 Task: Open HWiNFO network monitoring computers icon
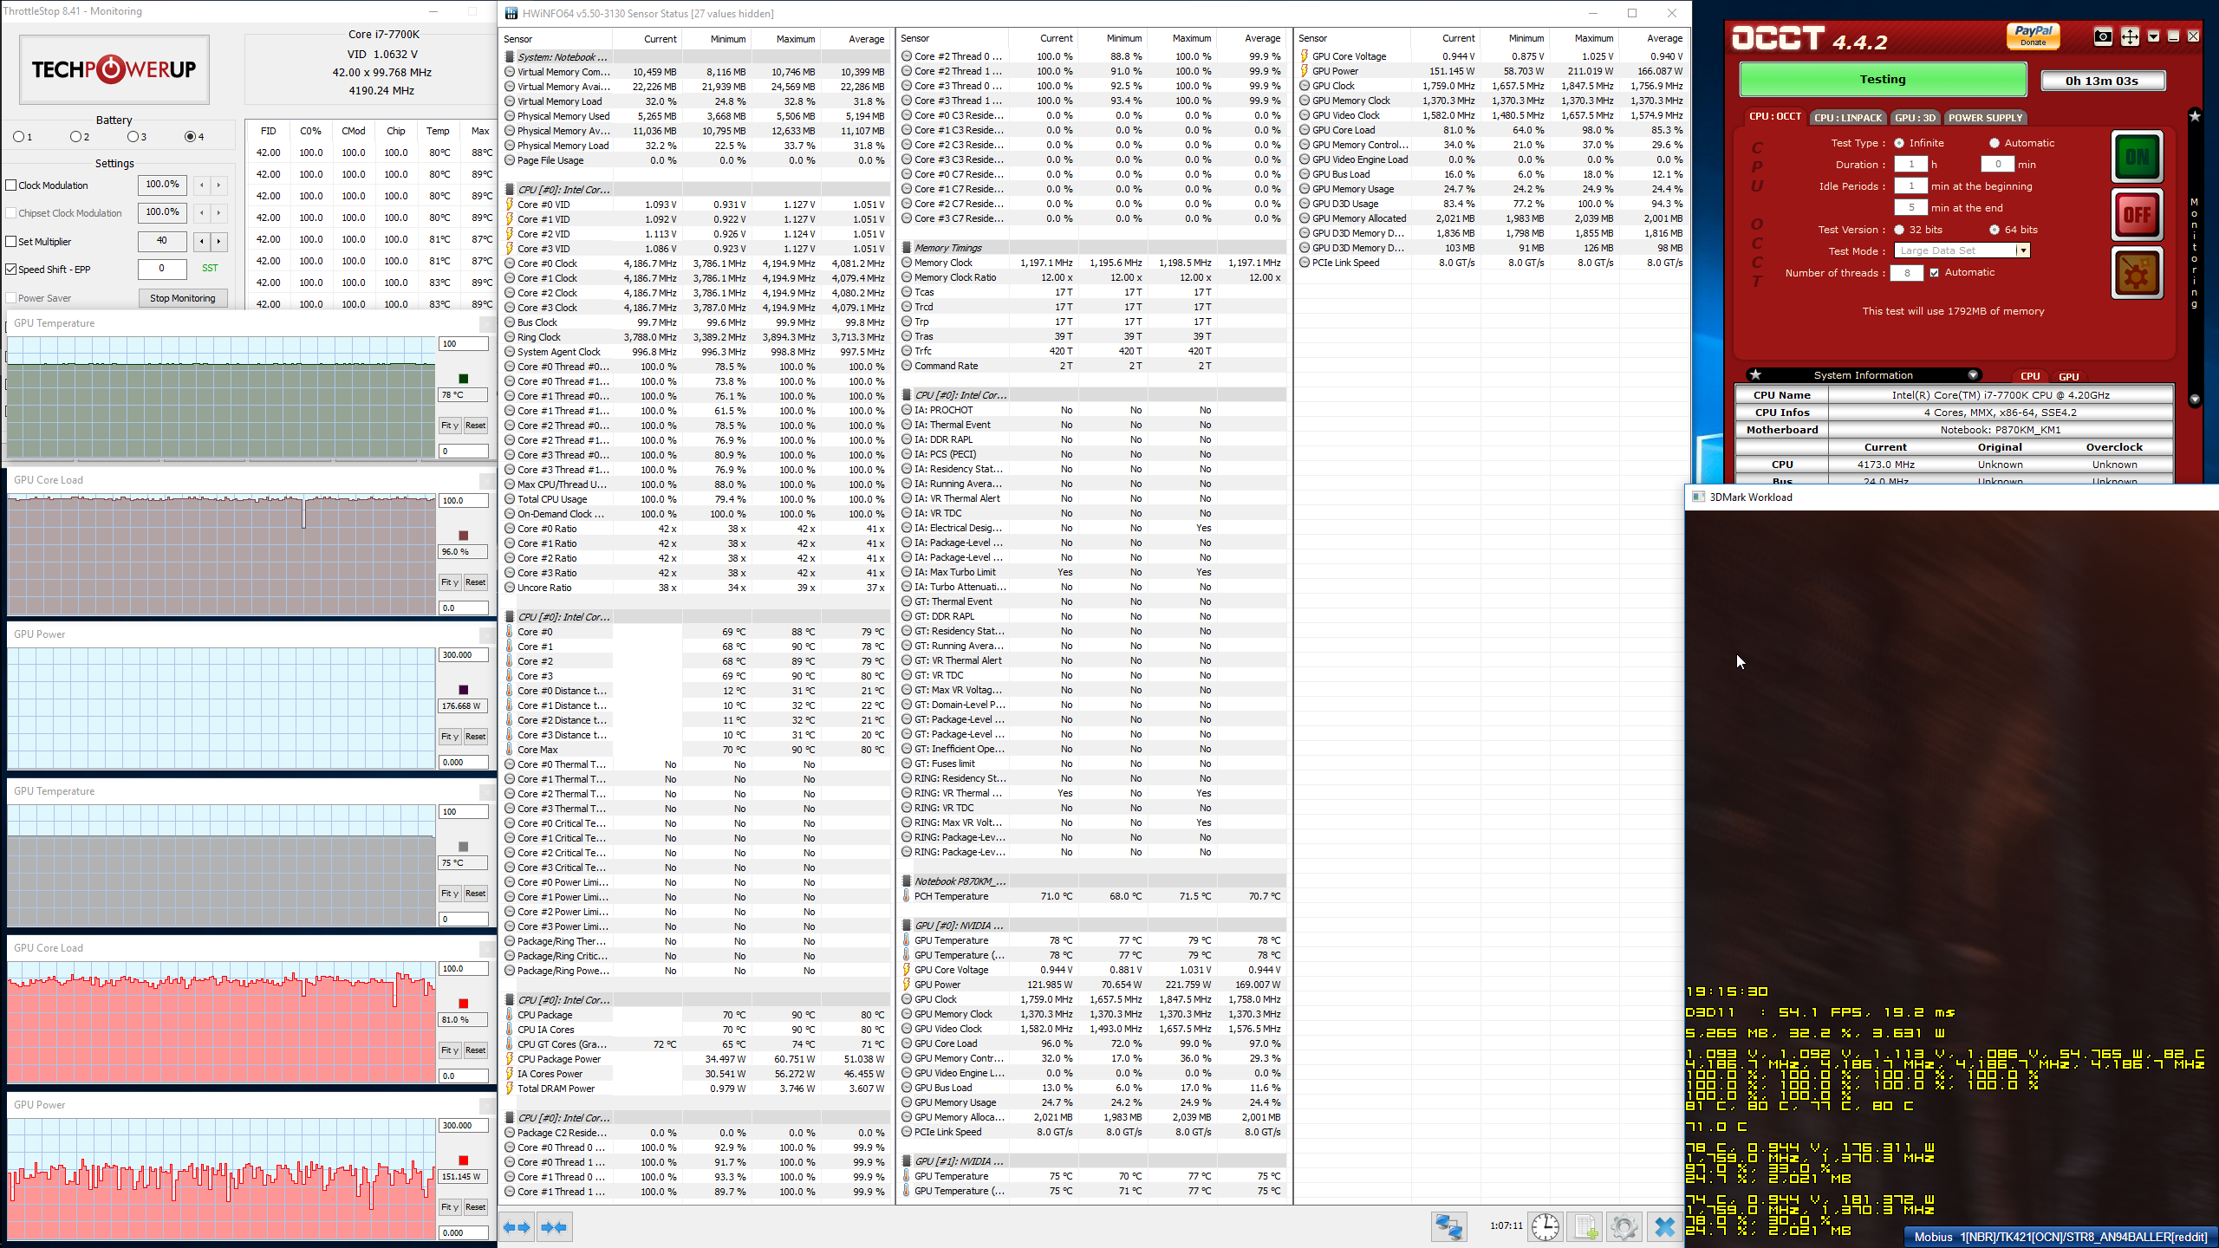tap(1449, 1226)
